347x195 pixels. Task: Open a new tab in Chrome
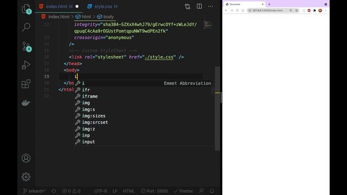point(269,4)
